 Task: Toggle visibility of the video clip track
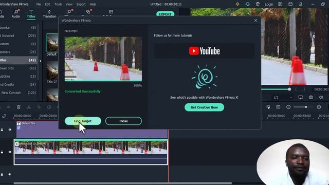click(10, 152)
